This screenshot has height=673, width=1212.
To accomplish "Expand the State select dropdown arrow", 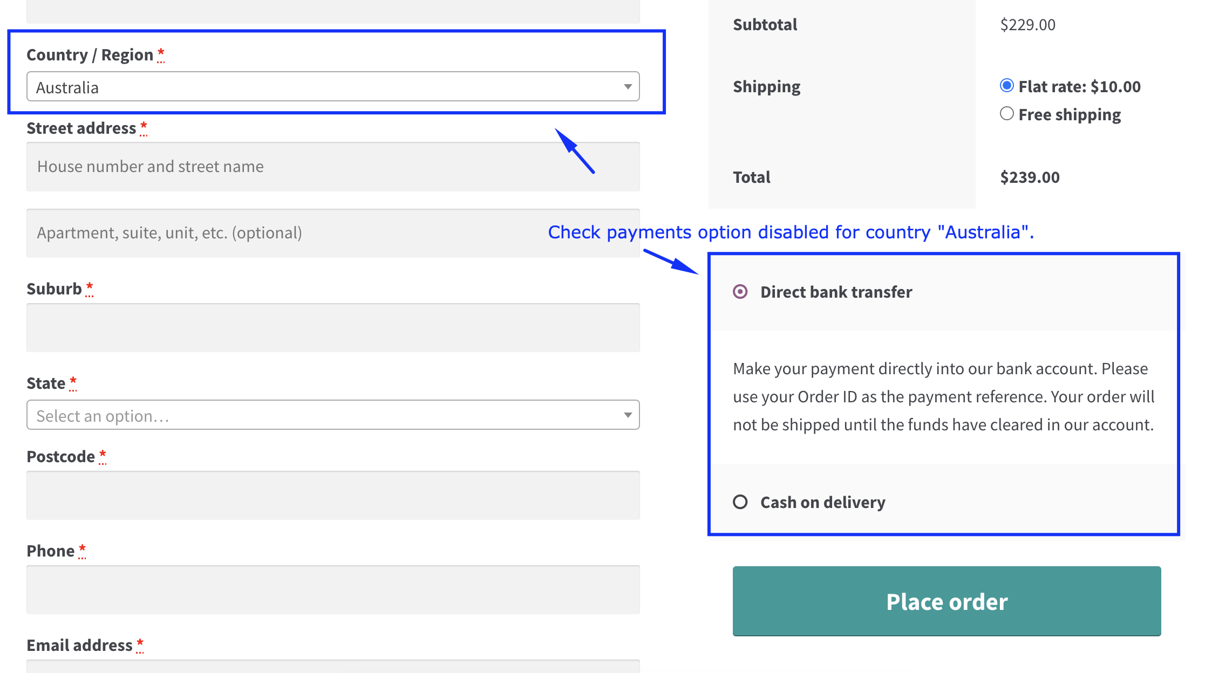I will click(x=628, y=415).
